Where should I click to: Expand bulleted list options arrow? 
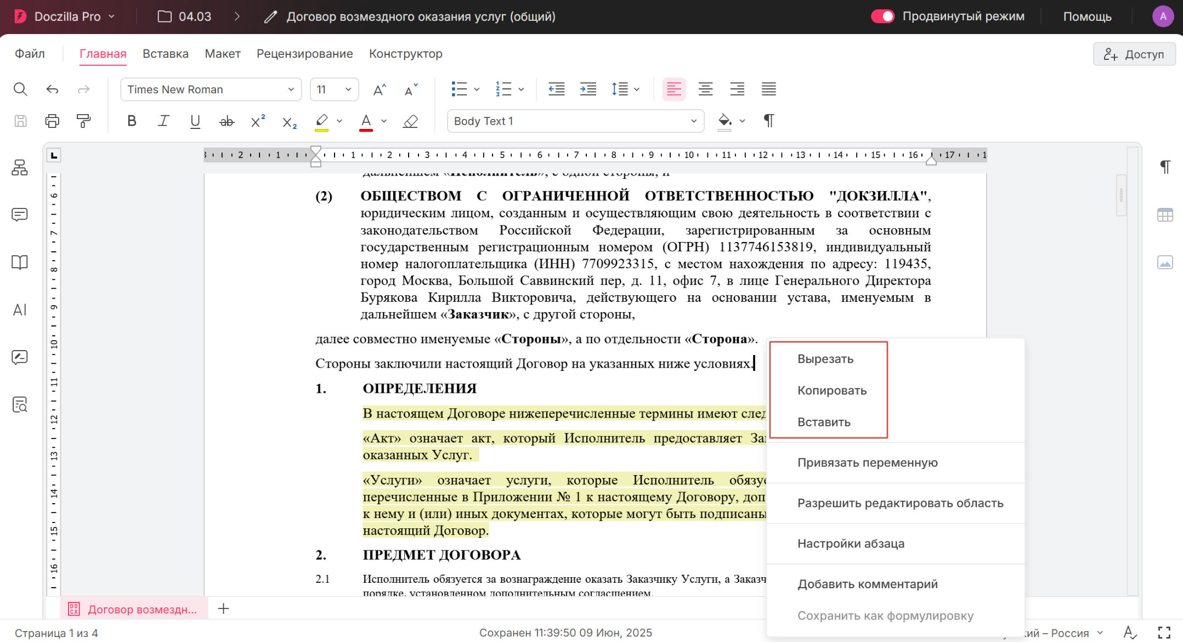tap(477, 89)
